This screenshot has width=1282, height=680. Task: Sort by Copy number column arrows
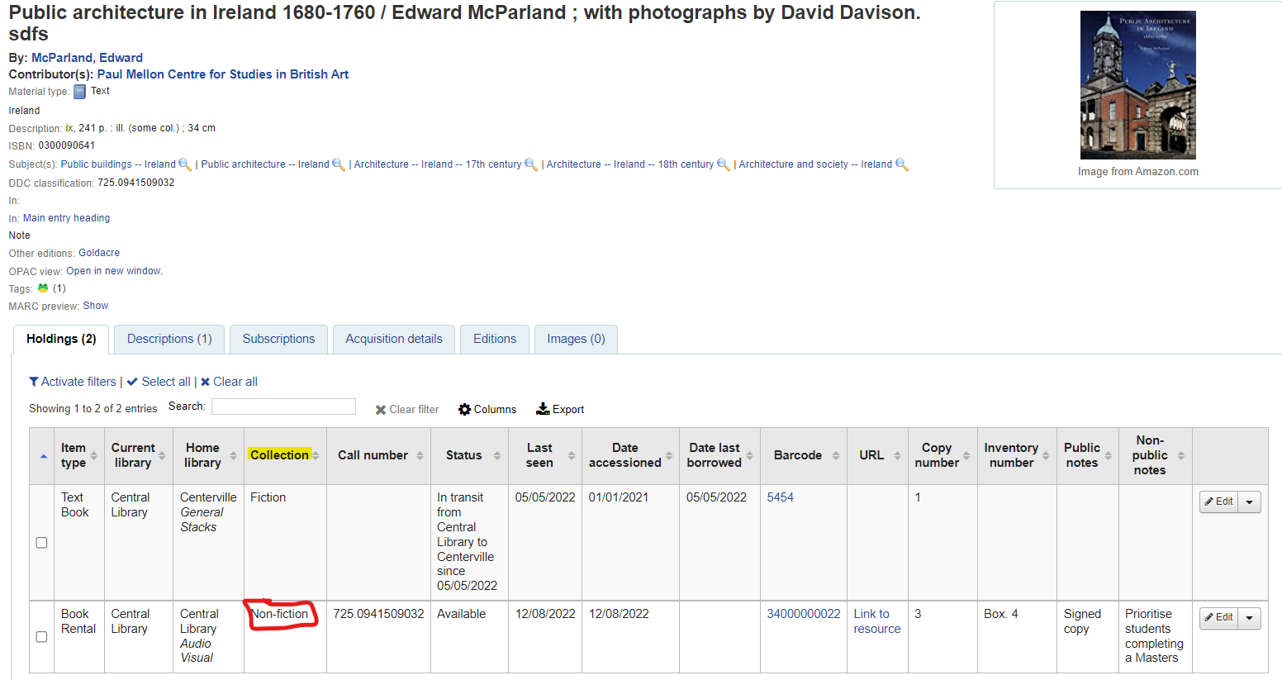pos(966,455)
